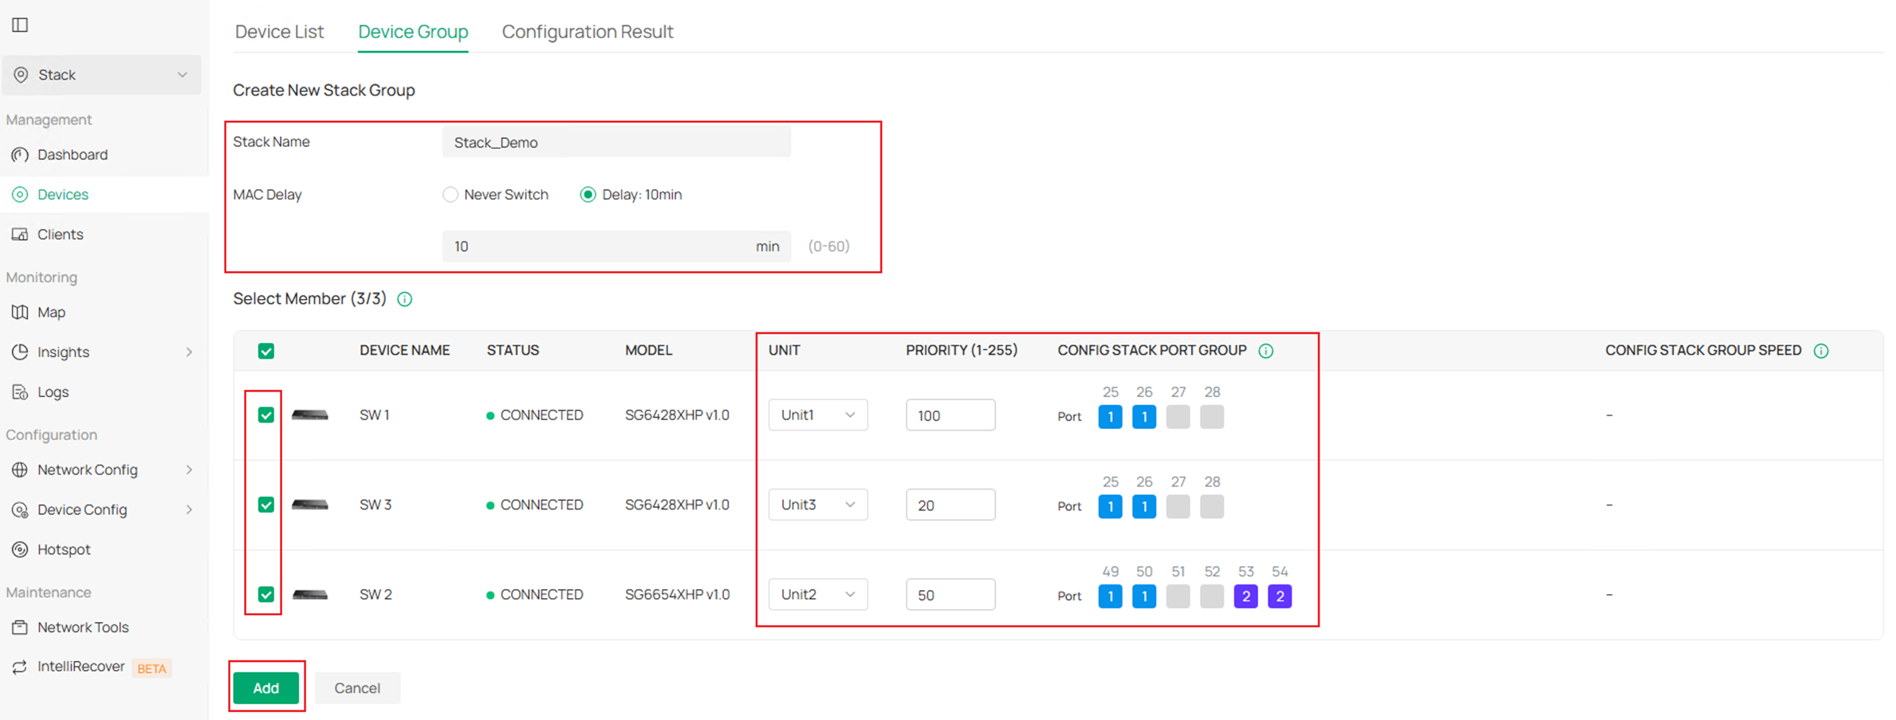Click the Insights pie chart icon
This screenshot has width=1896, height=720.
click(x=20, y=352)
